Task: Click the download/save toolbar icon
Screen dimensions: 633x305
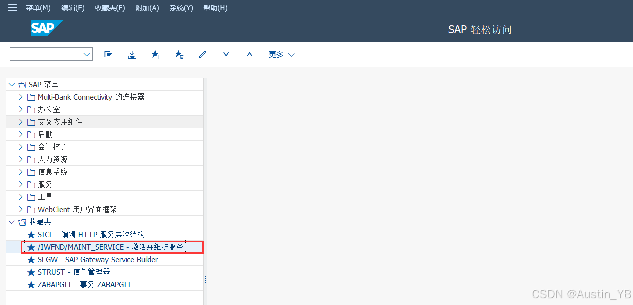Action: pyautogui.click(x=132, y=55)
